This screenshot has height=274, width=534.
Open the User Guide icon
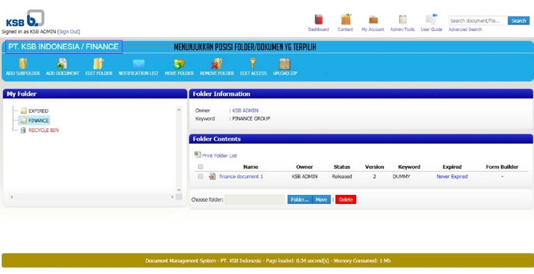432,19
